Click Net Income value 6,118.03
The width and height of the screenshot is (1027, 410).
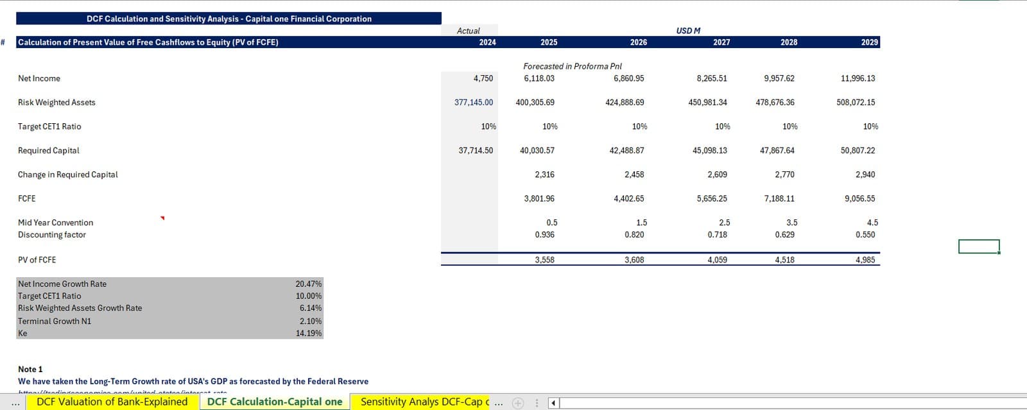click(x=539, y=78)
